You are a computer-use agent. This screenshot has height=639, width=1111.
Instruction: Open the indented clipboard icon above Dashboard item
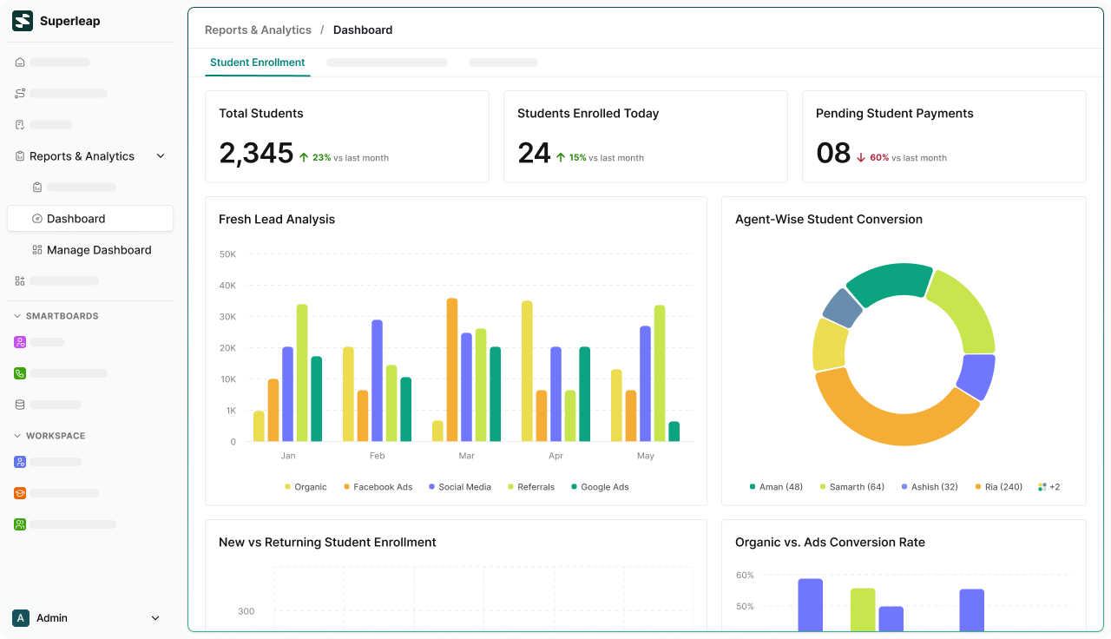click(x=37, y=188)
